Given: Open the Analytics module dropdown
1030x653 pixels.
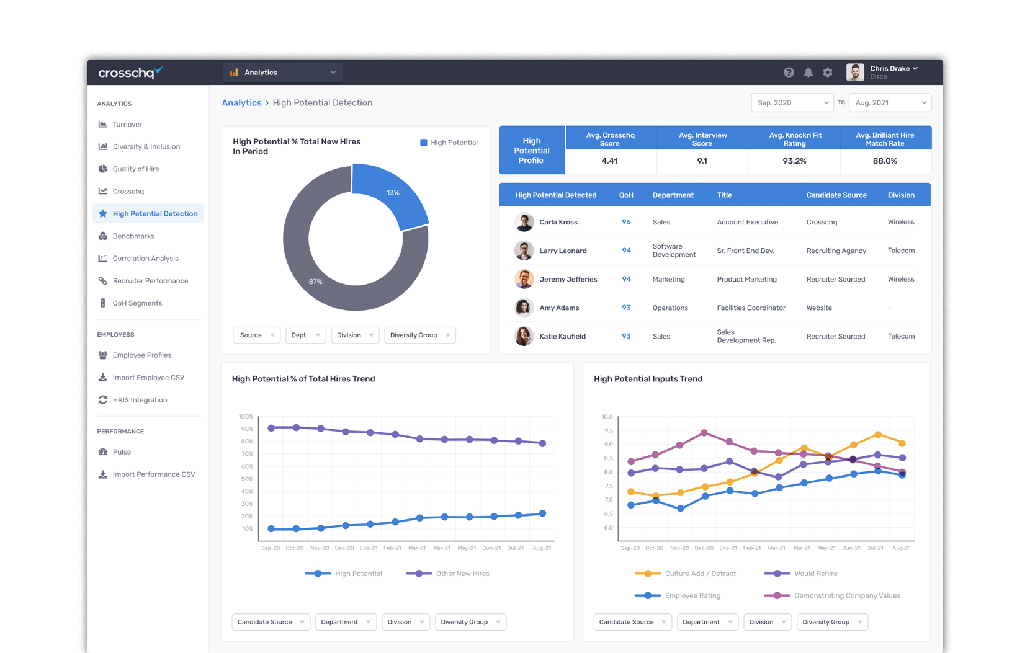Looking at the screenshot, I should [x=283, y=73].
